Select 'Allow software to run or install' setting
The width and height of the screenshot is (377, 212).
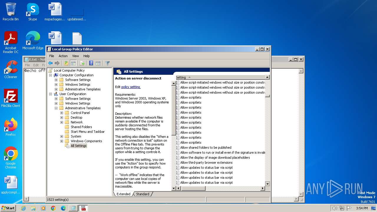(223, 153)
